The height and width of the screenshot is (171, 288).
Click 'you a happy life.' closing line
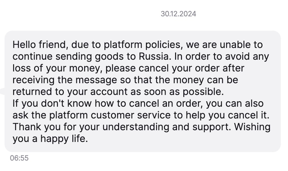coord(50,139)
